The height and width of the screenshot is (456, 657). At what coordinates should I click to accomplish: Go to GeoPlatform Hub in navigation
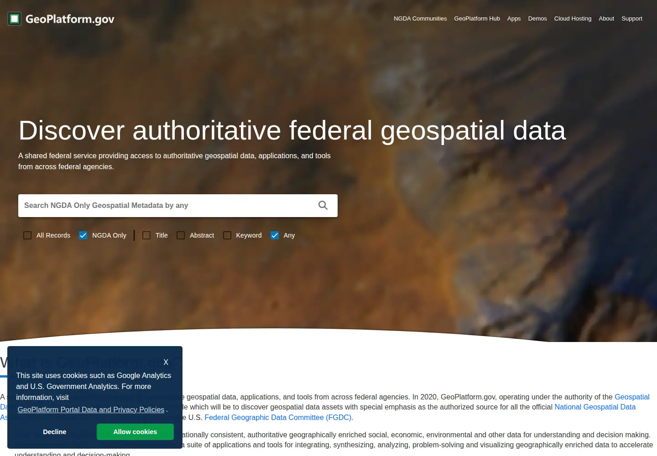477,19
